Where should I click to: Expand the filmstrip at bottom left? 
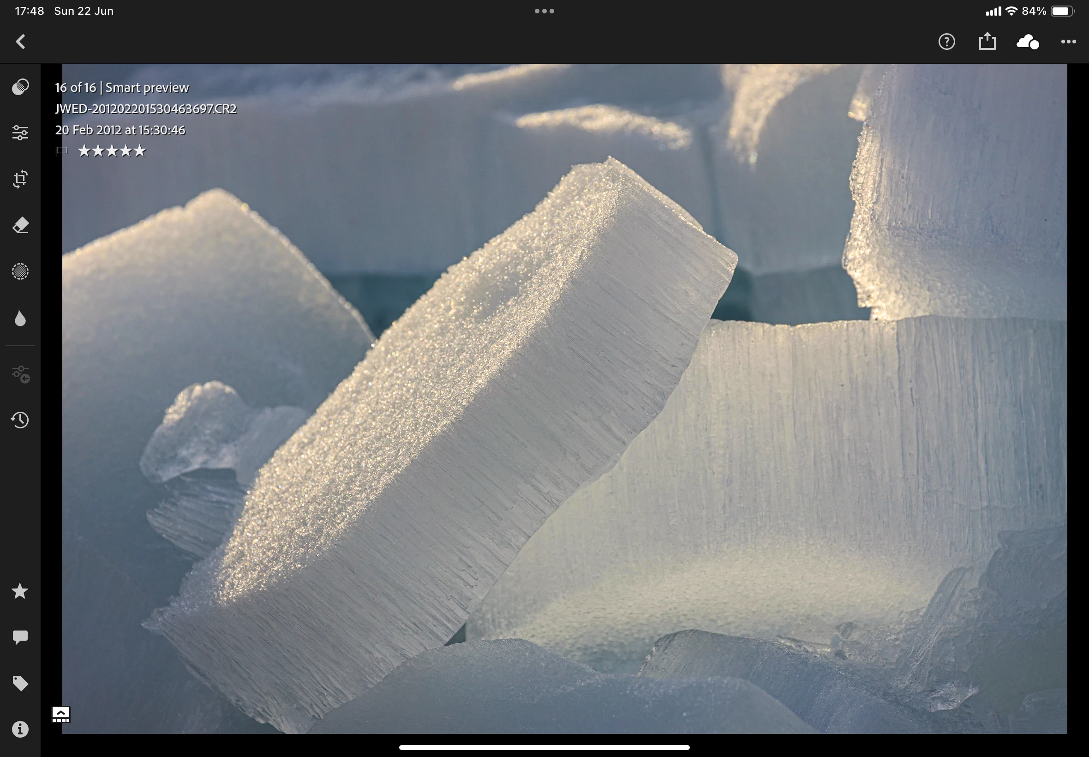pyautogui.click(x=61, y=715)
